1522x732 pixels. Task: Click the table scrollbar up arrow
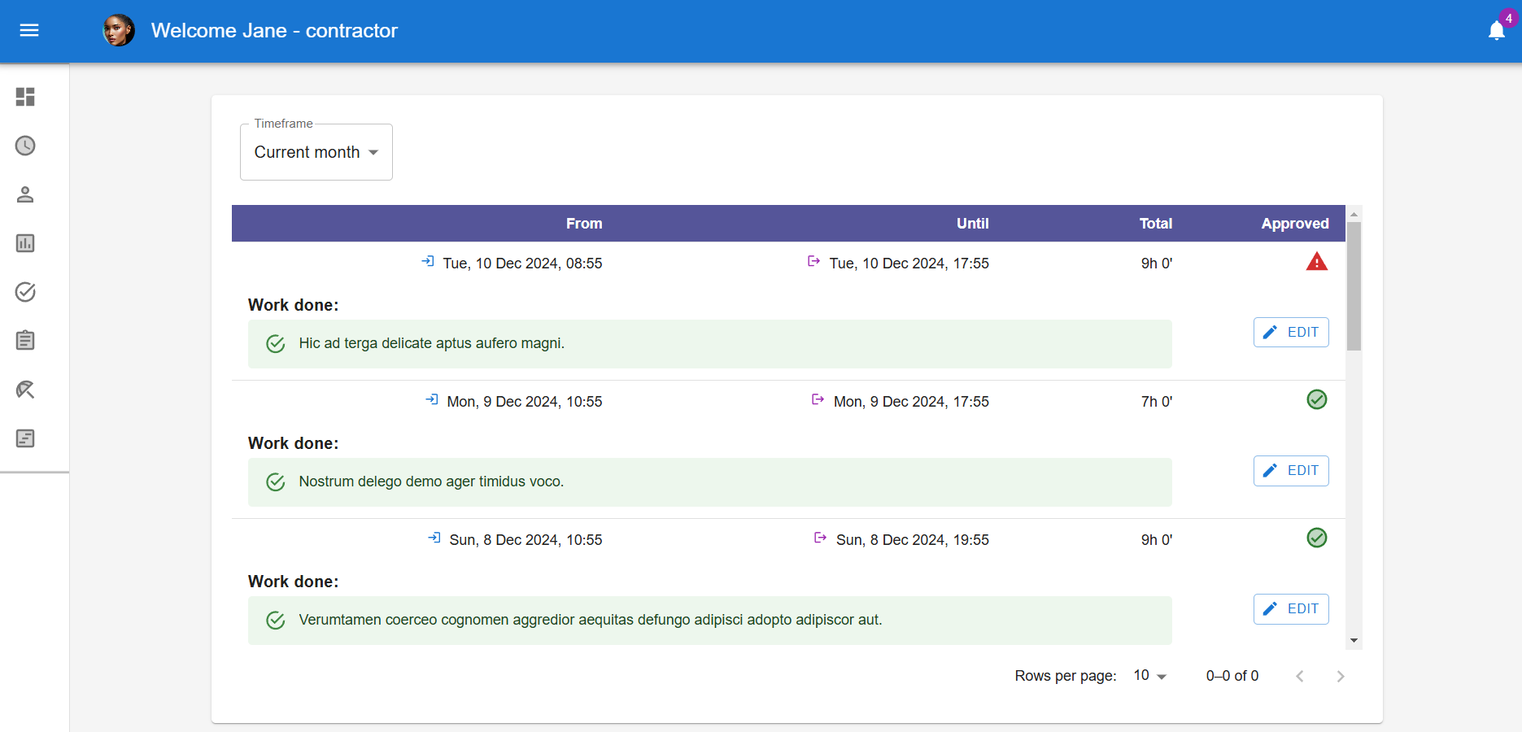(1354, 214)
